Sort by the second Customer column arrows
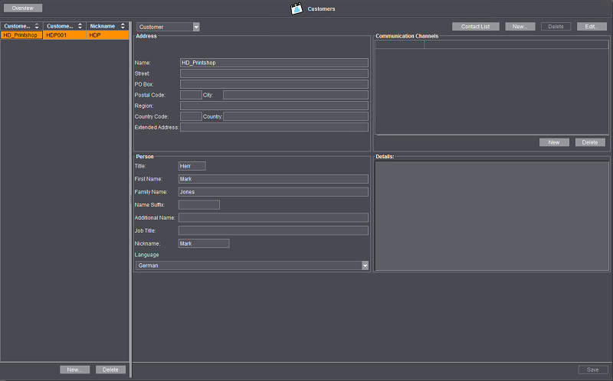This screenshot has width=613, height=381. [80, 26]
